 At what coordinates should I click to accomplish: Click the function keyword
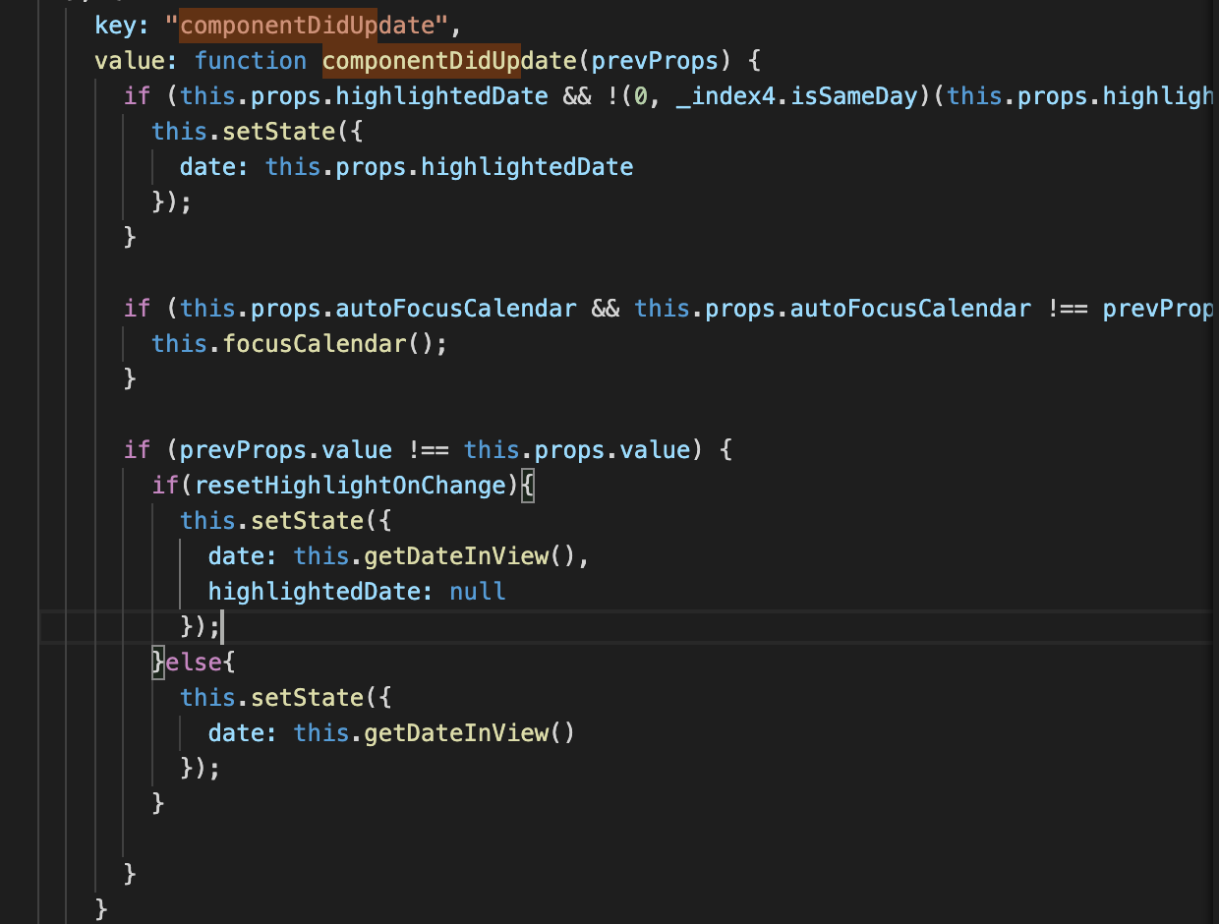click(x=251, y=60)
